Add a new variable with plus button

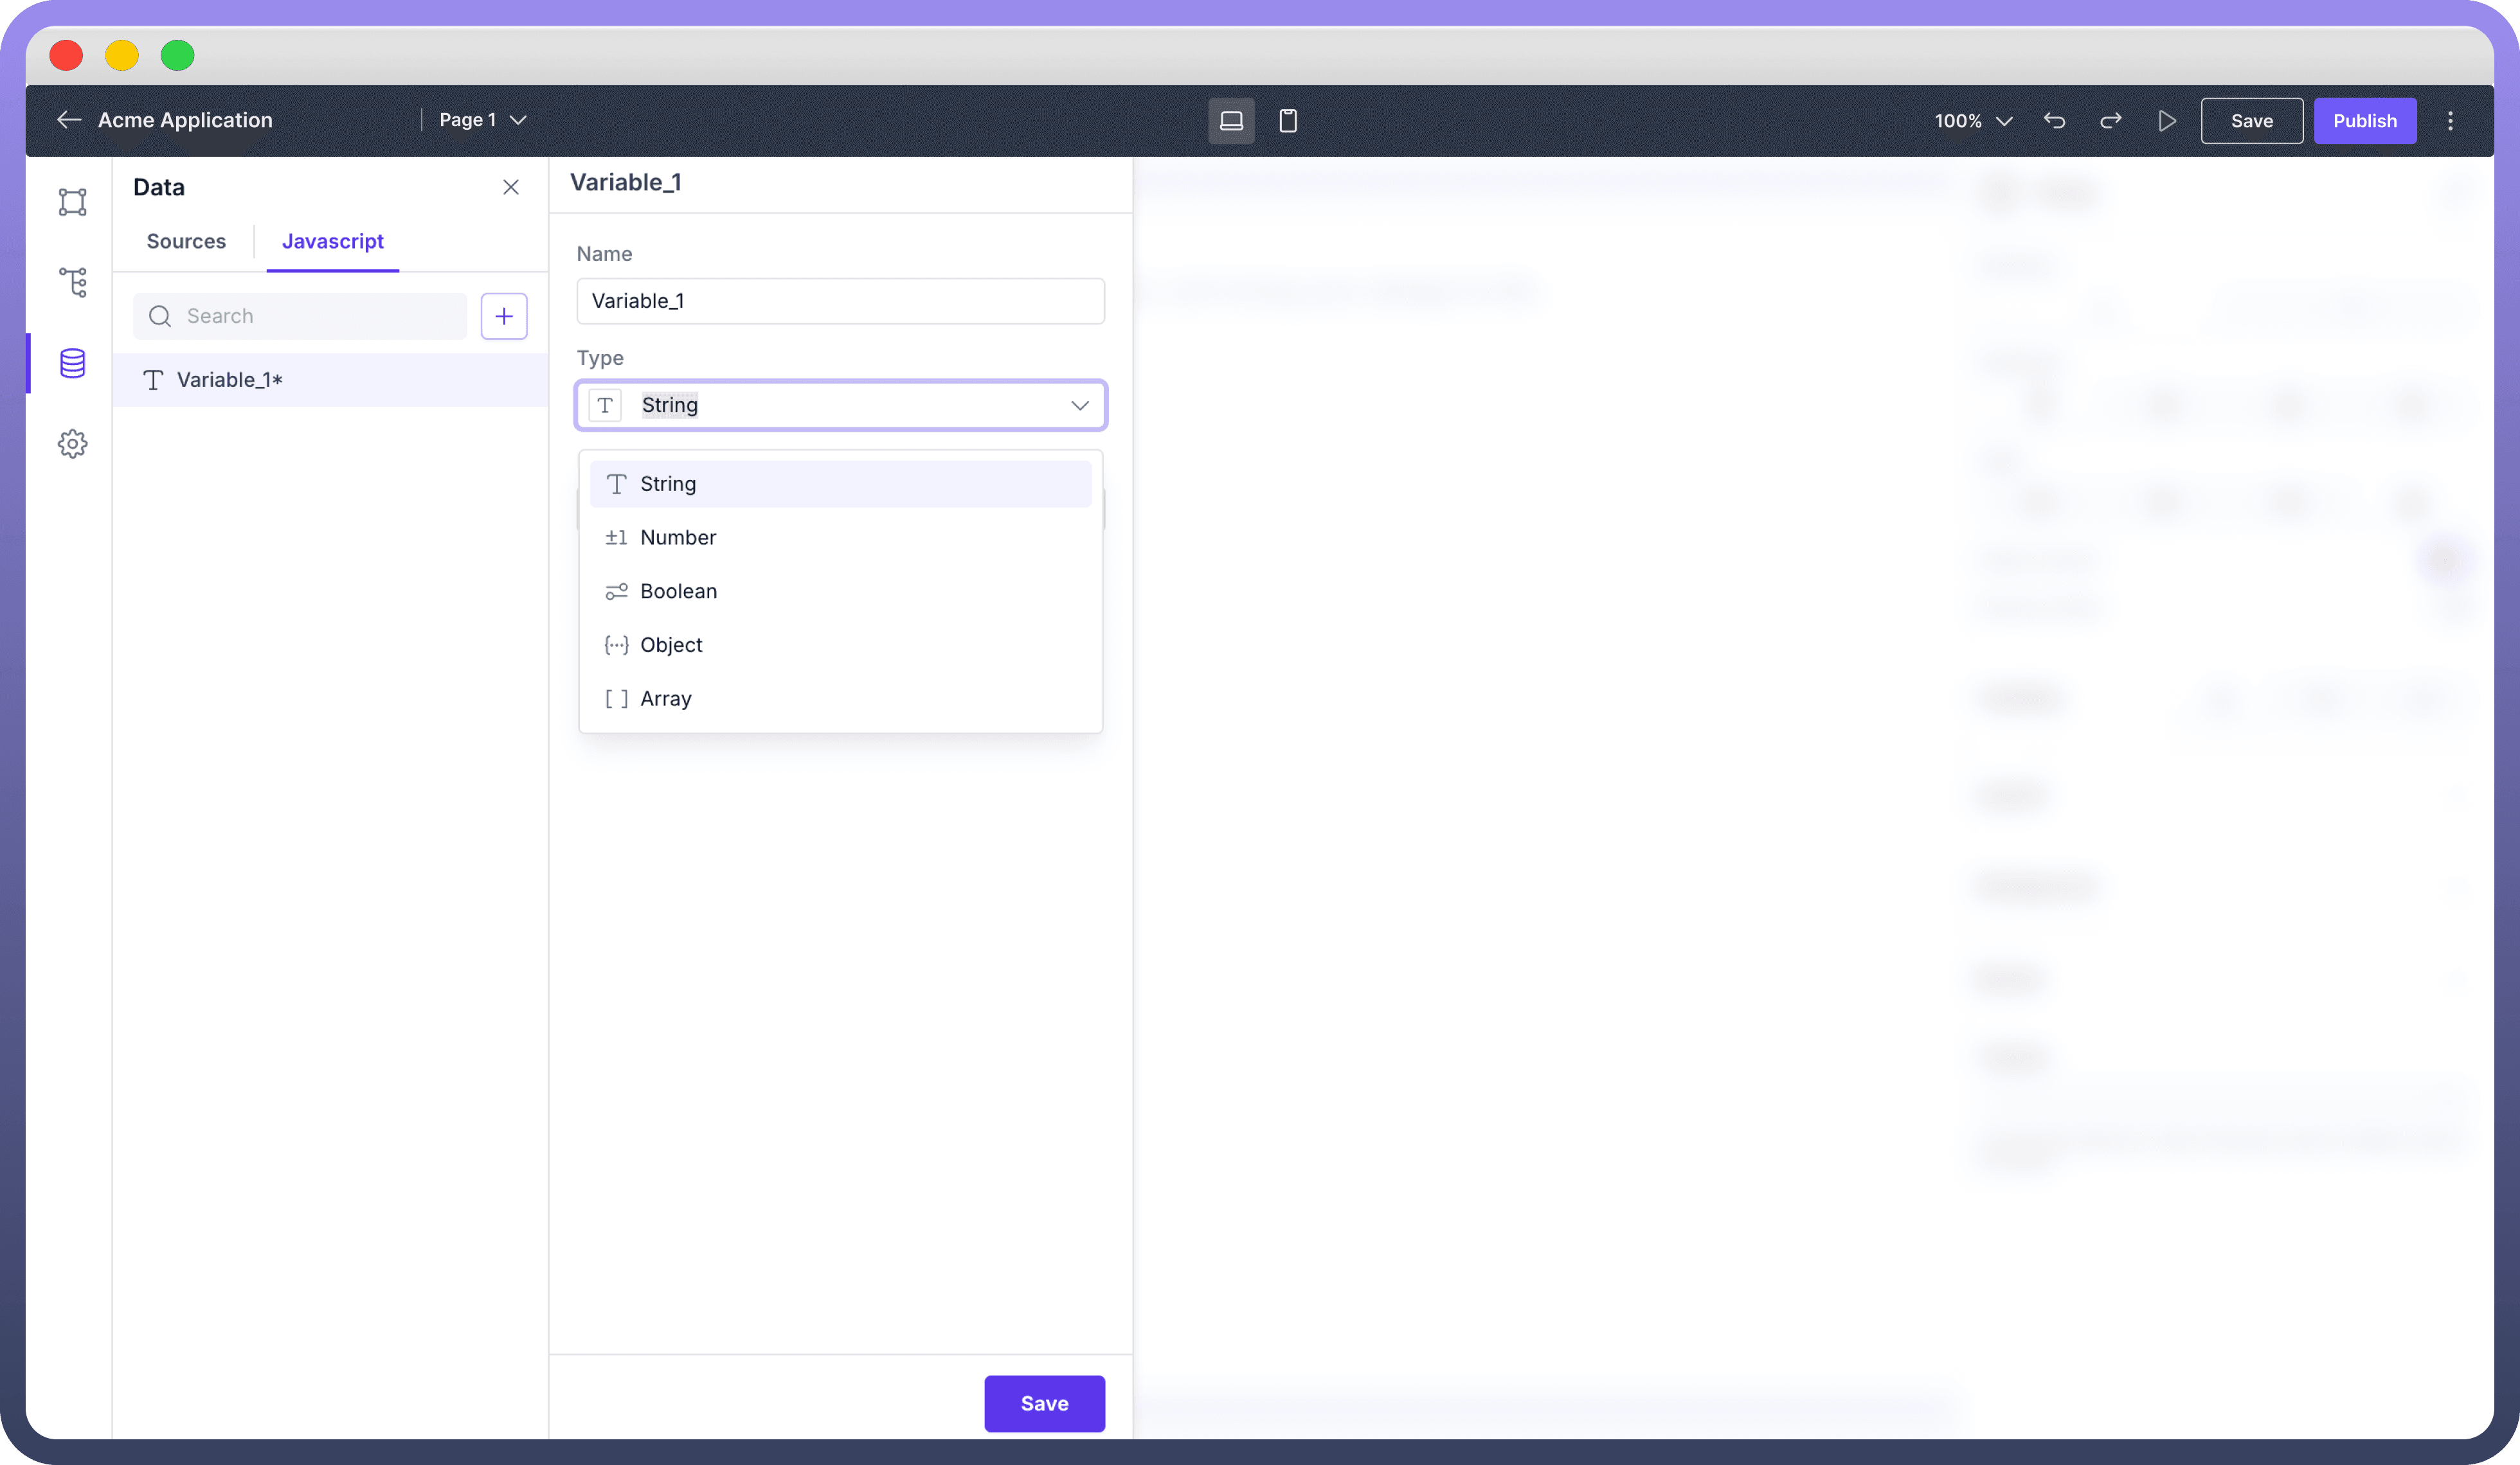(x=504, y=315)
